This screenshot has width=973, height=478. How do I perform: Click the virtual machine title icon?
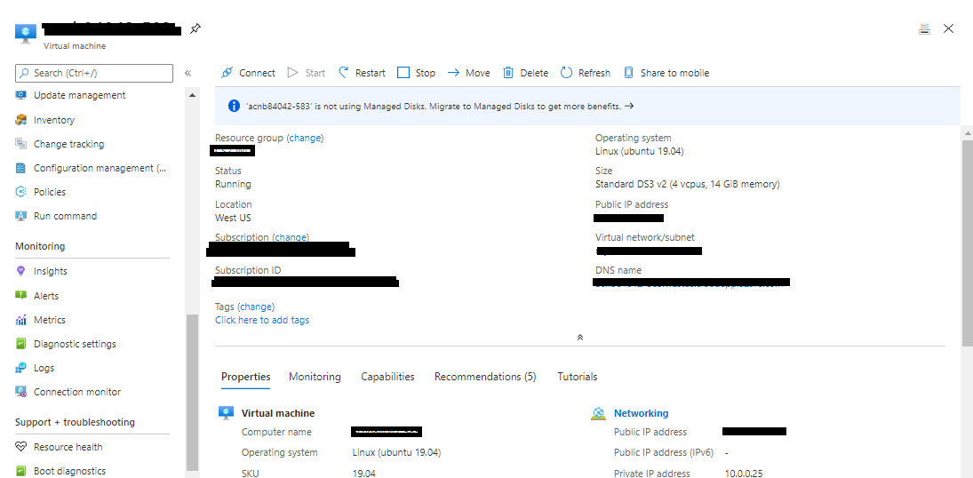click(26, 33)
